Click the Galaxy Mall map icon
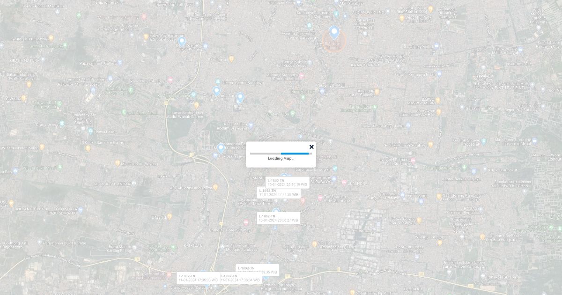 click(x=436, y=46)
